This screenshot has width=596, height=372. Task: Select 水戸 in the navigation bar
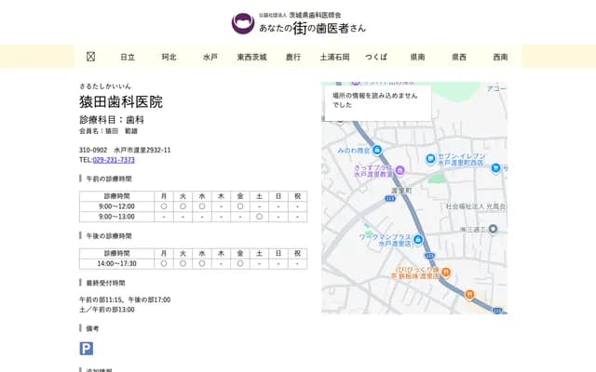(x=210, y=57)
